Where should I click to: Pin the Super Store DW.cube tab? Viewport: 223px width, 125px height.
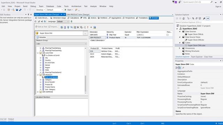point(61,15)
